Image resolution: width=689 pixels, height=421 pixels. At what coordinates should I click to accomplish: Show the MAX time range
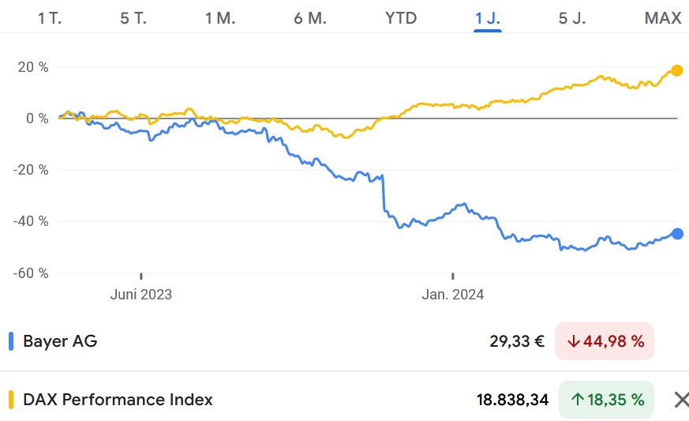(663, 18)
